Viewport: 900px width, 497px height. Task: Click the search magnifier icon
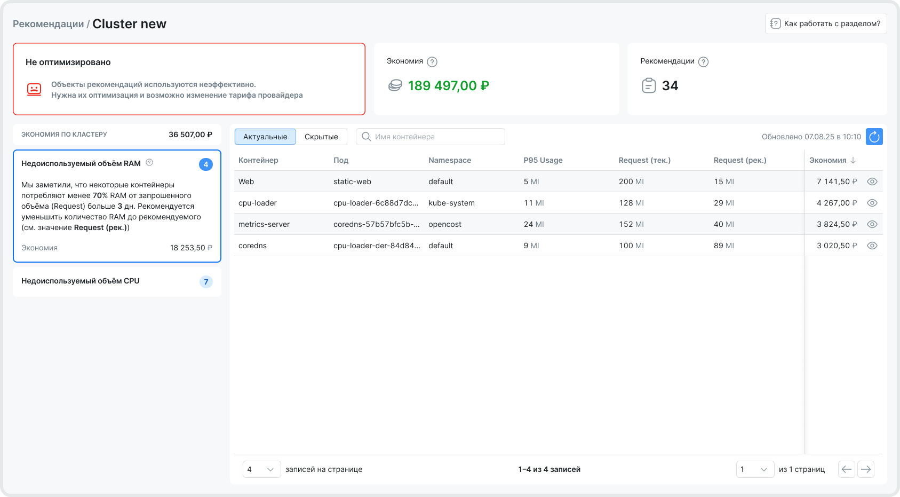(367, 137)
